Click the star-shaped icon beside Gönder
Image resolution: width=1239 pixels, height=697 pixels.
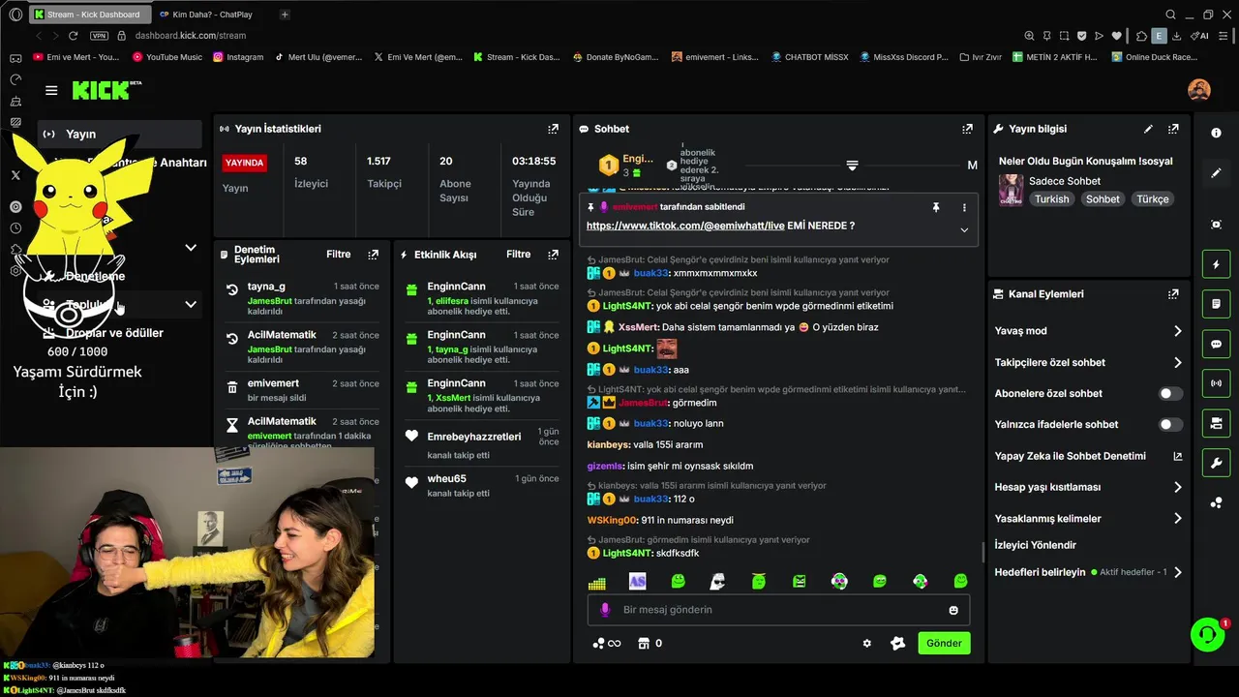click(x=897, y=643)
